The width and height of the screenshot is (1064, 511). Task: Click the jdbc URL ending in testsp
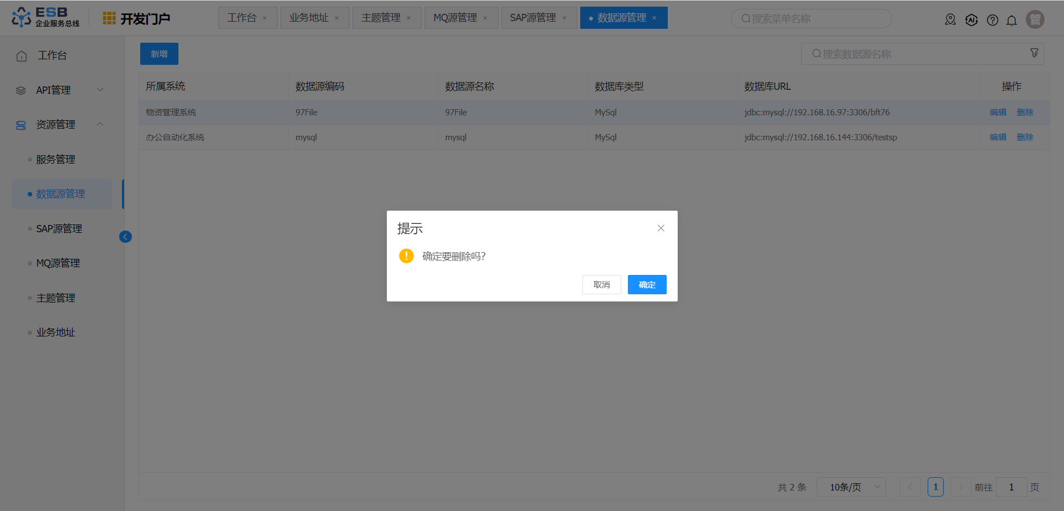click(821, 137)
